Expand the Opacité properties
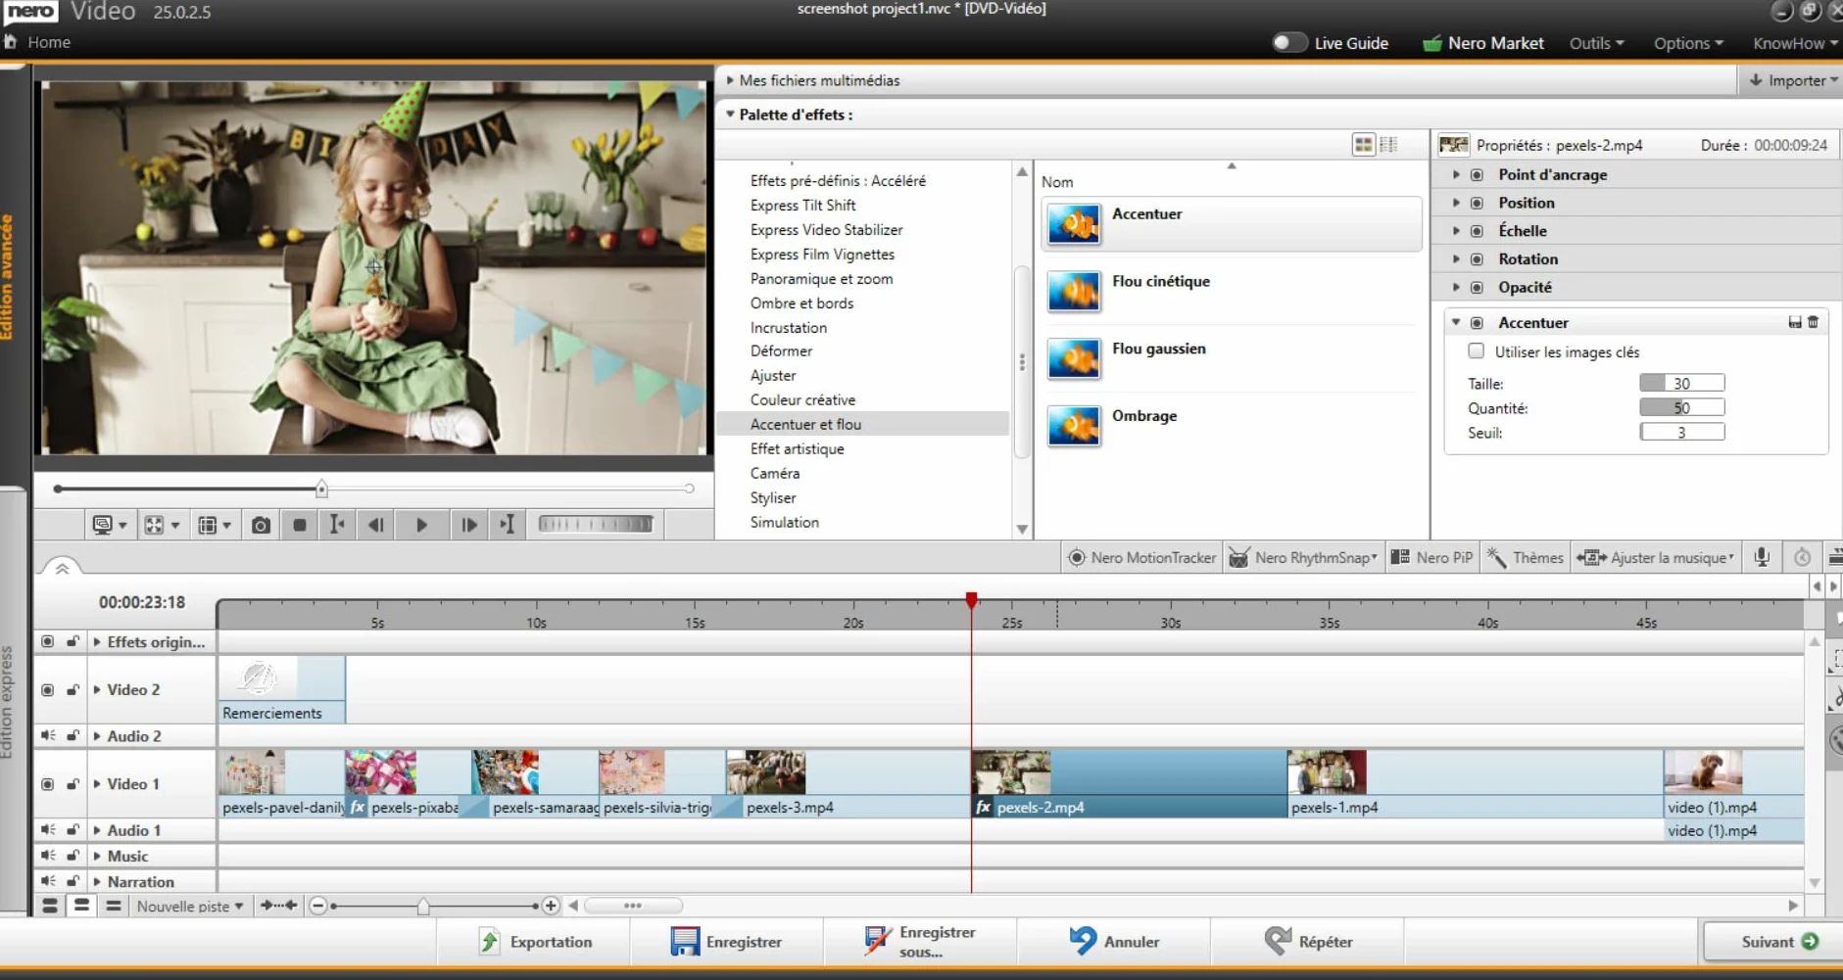This screenshot has width=1843, height=980. pyautogui.click(x=1456, y=287)
